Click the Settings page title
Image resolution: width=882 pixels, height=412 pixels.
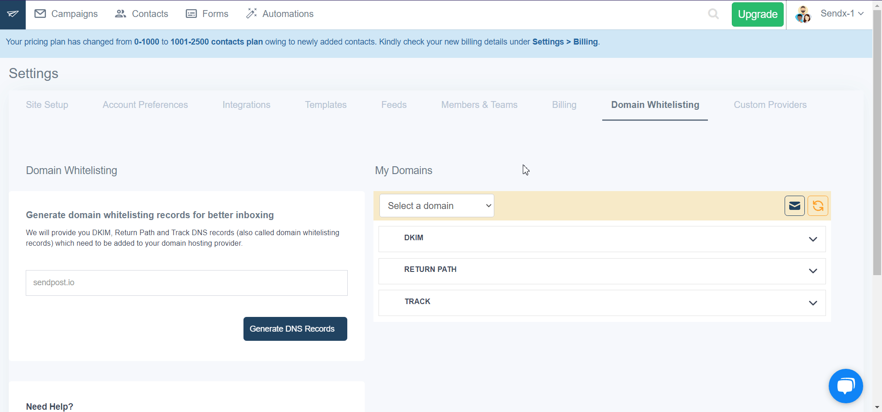coord(34,73)
